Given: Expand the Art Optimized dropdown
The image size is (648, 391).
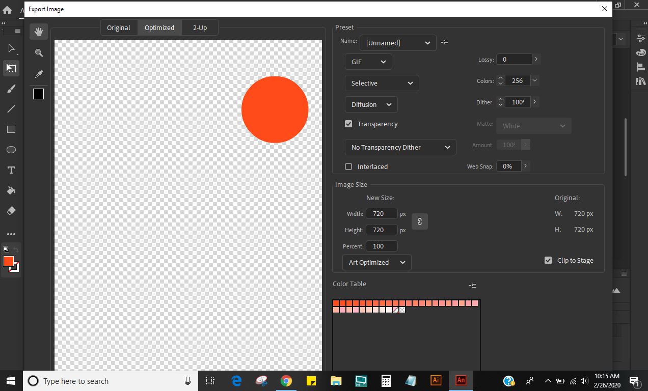Looking at the screenshot, I should click(376, 262).
